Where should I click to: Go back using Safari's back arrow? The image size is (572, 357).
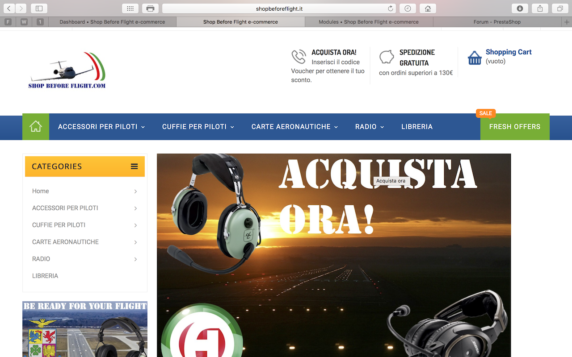click(x=9, y=8)
